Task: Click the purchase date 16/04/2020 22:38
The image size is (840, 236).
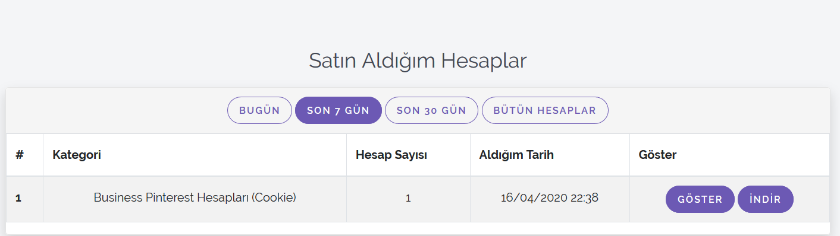Action: tap(550, 198)
